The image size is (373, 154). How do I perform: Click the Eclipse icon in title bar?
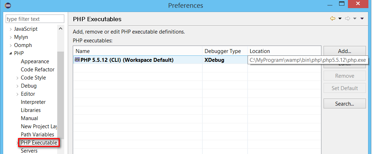tap(8, 5)
